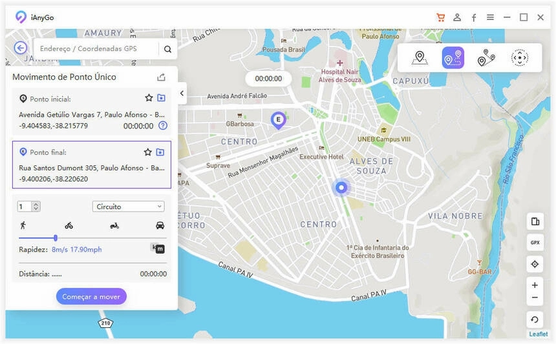The image size is (556, 344).
Task: Click the Ponto inicial address text
Action: pyautogui.click(x=92, y=115)
